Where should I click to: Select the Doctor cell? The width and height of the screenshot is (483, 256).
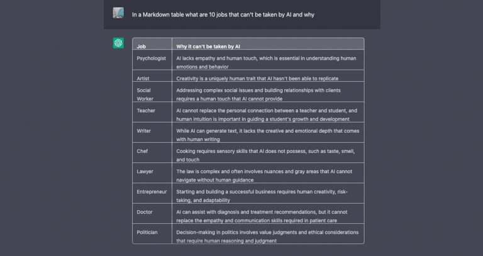[145, 212]
